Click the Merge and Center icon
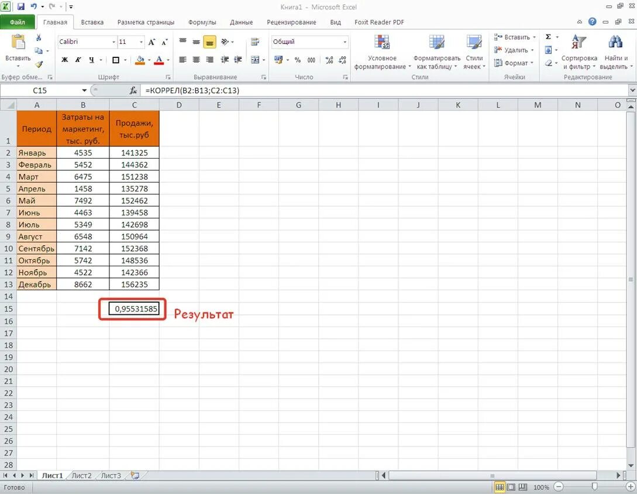Image resolution: width=637 pixels, height=494 pixels. (x=255, y=60)
